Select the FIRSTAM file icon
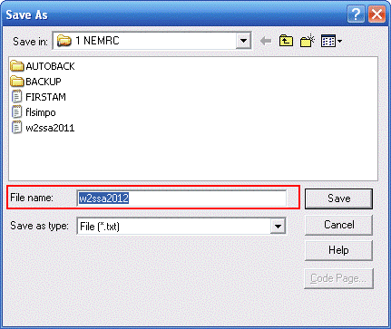Screen dimensions: 391x329 [16, 97]
